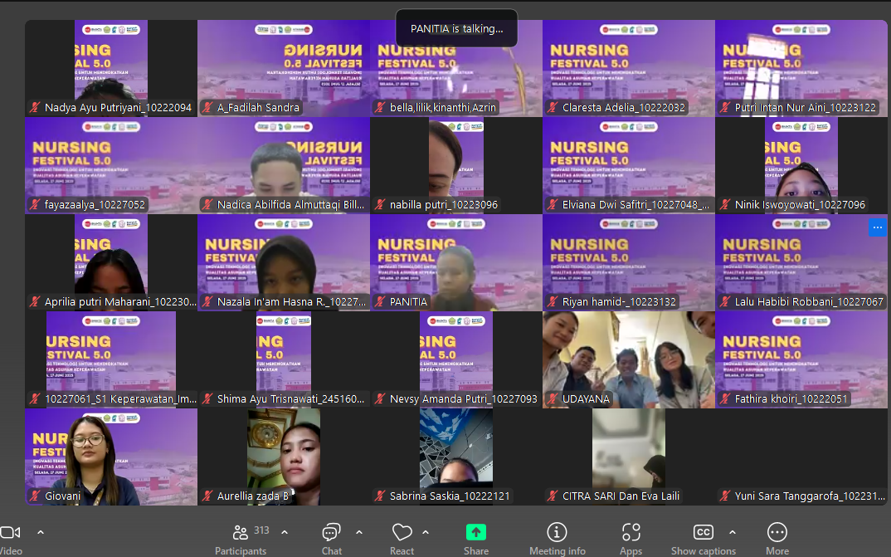Click blue three-dot button on Lalu Habibi tile
Viewport: 891px width, 557px height.
coord(877,227)
